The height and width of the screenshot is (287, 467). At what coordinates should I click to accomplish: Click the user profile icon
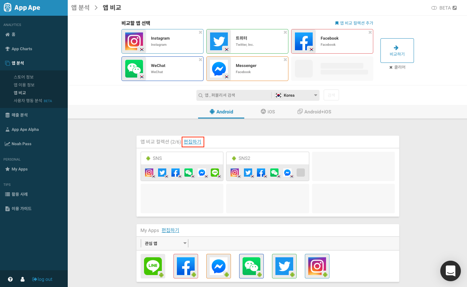[23, 279]
